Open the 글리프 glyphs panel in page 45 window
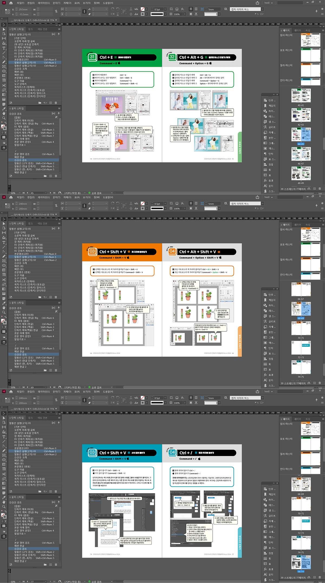 coord(270,127)
